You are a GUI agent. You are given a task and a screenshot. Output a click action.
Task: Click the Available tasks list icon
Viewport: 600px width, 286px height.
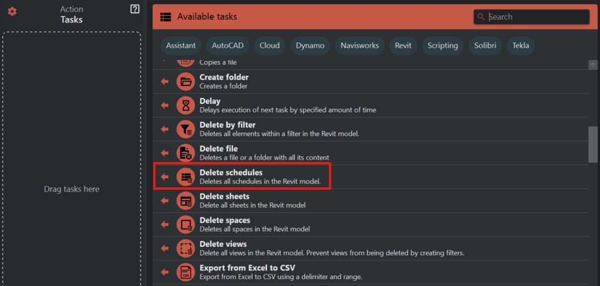(x=166, y=17)
